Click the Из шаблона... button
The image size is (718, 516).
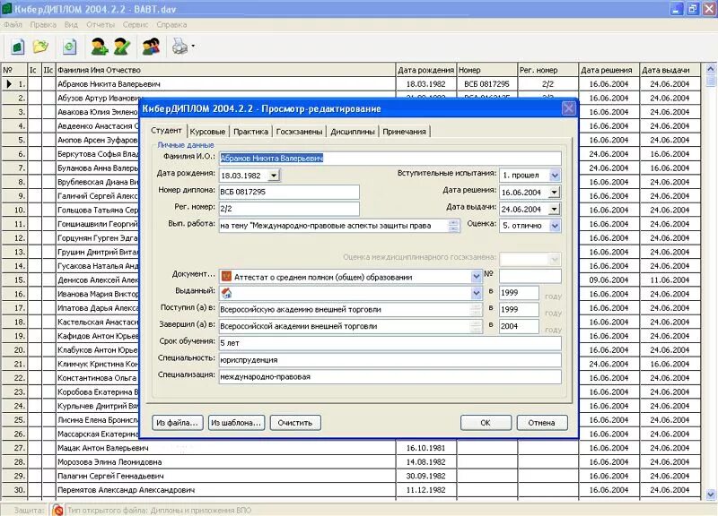(236, 423)
